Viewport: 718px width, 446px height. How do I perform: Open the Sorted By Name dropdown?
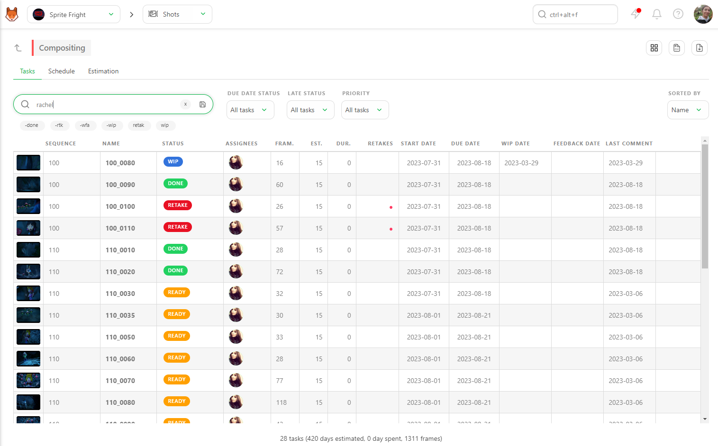pyautogui.click(x=688, y=110)
